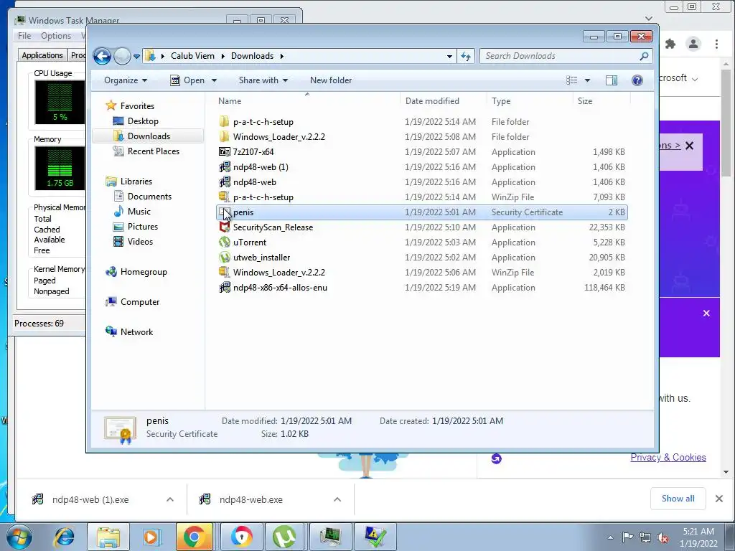The width and height of the screenshot is (735, 551).
Task: Select Computer in the navigation pane
Action: pyautogui.click(x=140, y=302)
